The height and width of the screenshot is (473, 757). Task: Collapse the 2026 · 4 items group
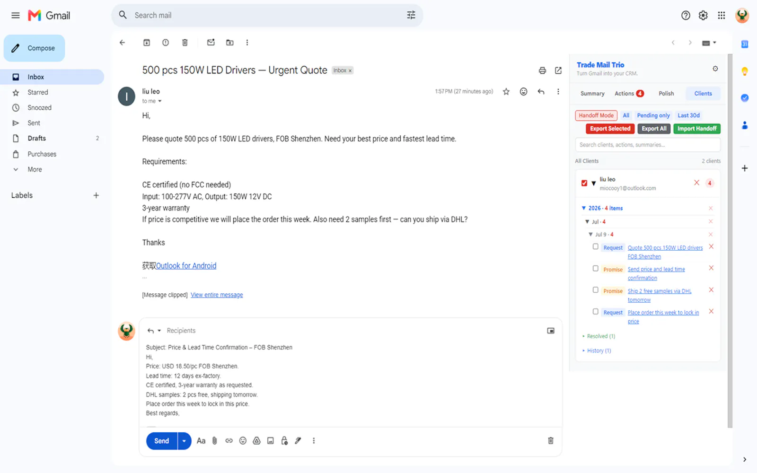pyautogui.click(x=584, y=208)
